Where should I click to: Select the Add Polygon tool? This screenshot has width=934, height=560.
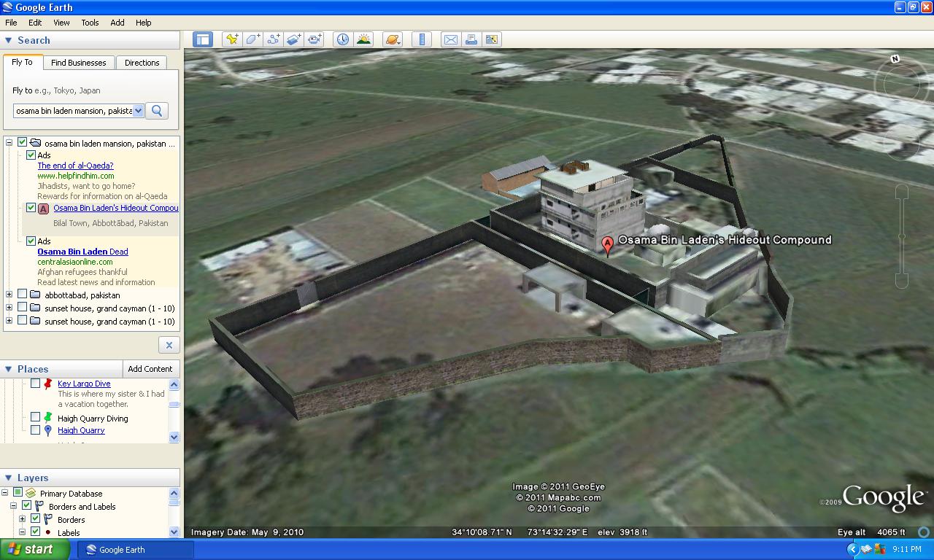[x=252, y=39]
